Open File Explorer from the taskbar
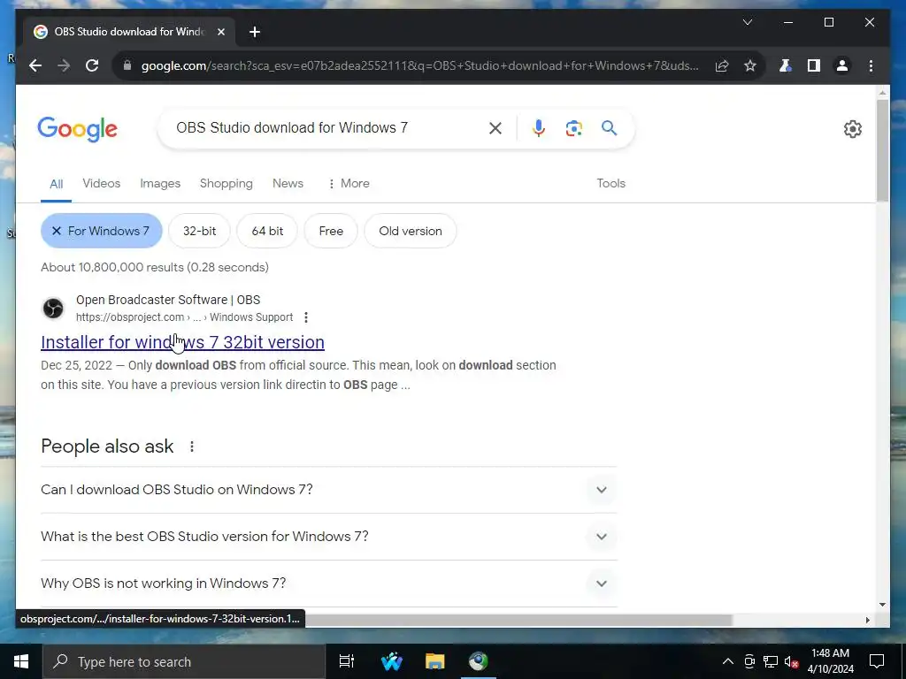 click(x=434, y=661)
